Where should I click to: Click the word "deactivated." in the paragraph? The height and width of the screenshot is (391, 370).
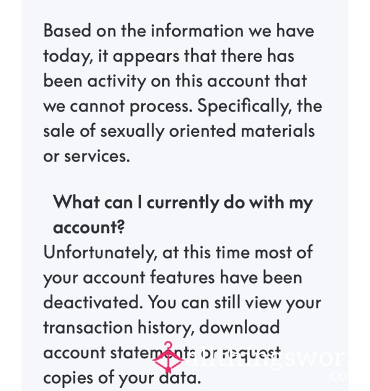click(93, 302)
